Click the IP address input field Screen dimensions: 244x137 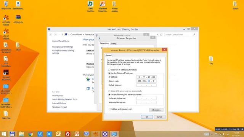point(146,77)
